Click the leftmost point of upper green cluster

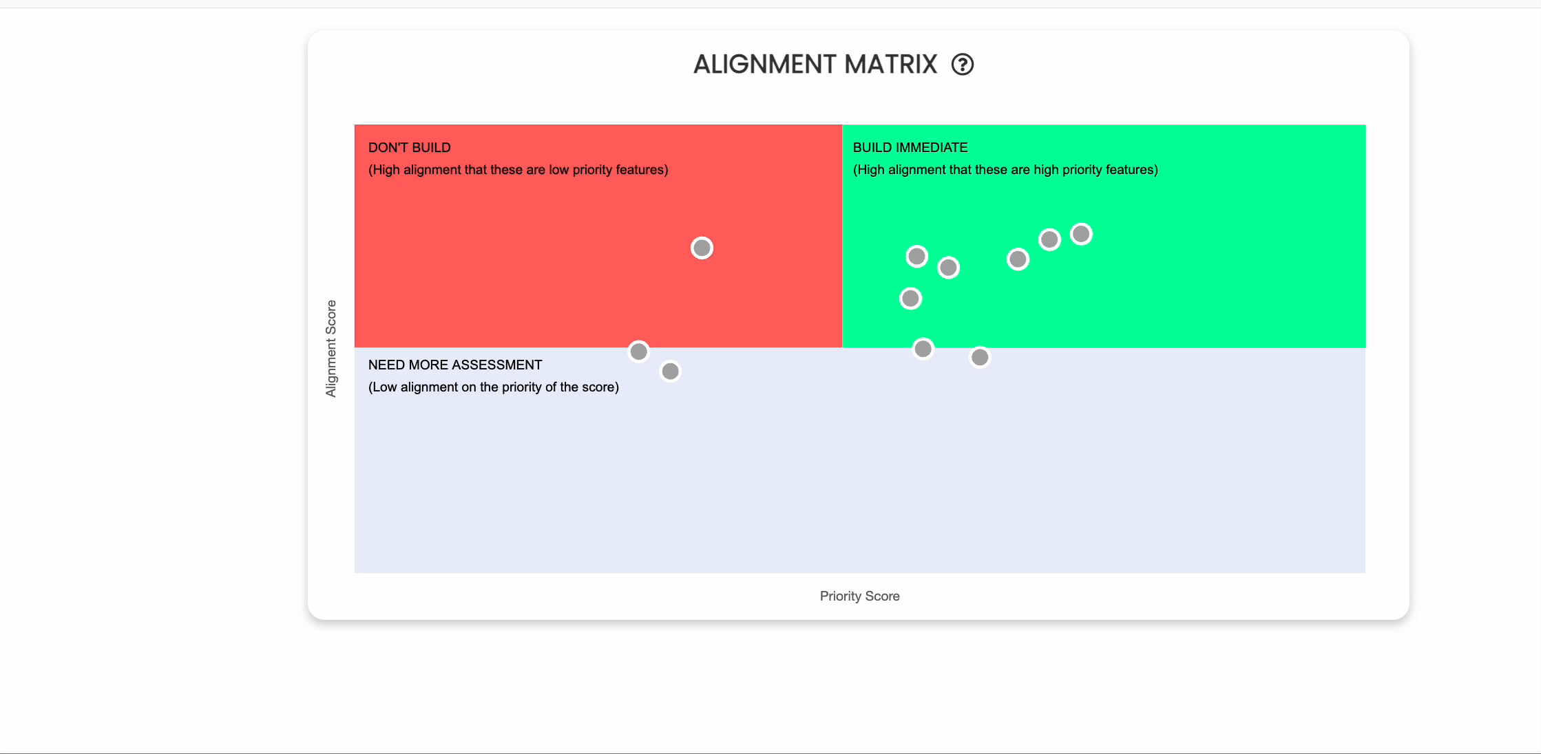coord(916,257)
